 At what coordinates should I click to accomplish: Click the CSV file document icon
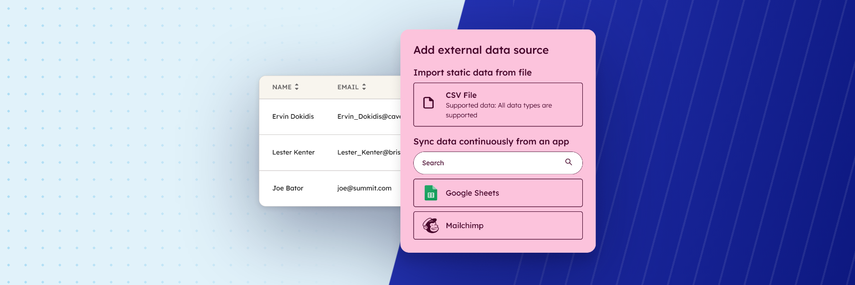click(x=428, y=103)
